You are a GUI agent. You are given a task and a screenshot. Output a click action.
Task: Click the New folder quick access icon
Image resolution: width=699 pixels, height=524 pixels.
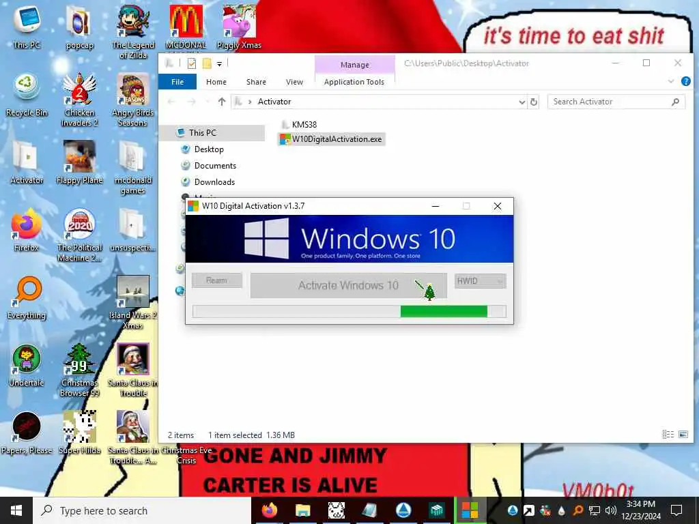pyautogui.click(x=207, y=63)
